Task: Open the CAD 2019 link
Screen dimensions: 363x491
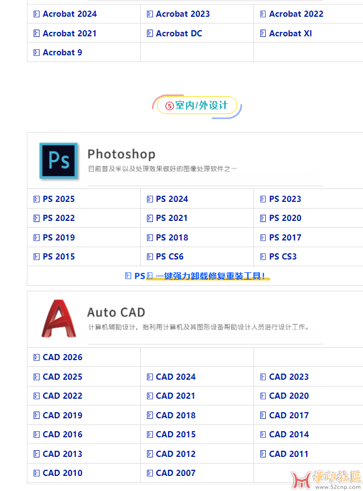Action: [x=62, y=415]
